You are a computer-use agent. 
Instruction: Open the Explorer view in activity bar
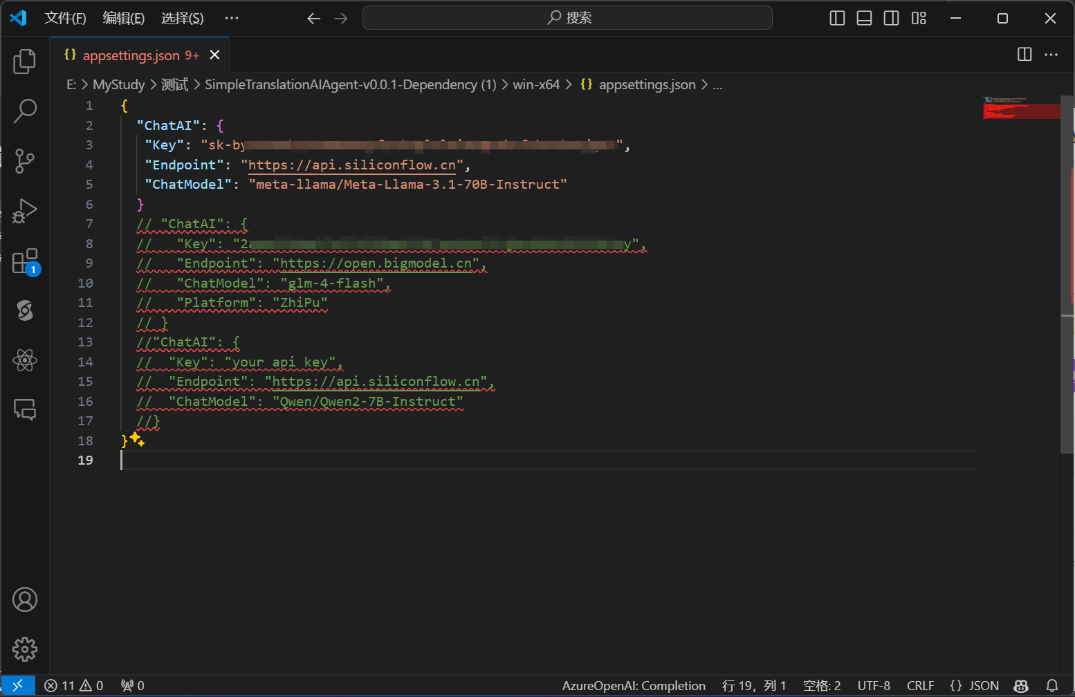tap(25, 62)
